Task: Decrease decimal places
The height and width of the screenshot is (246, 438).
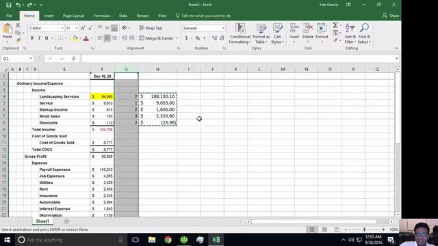Action: 222,38
